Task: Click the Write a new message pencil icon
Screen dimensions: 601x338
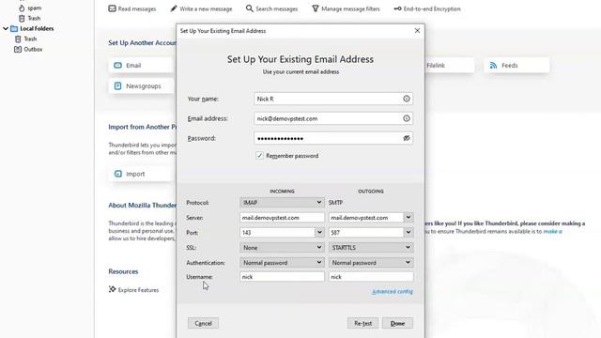Action: click(x=174, y=8)
